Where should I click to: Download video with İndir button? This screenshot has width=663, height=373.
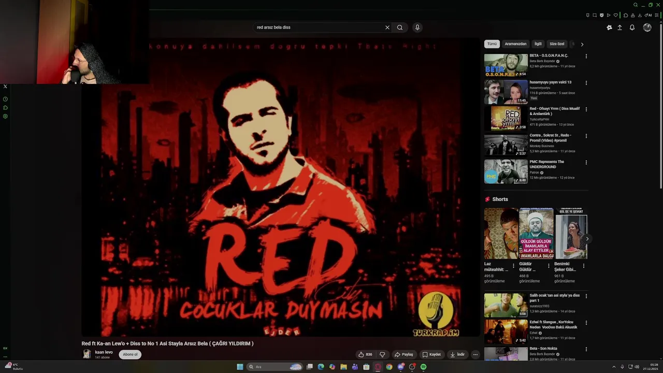[457, 354]
